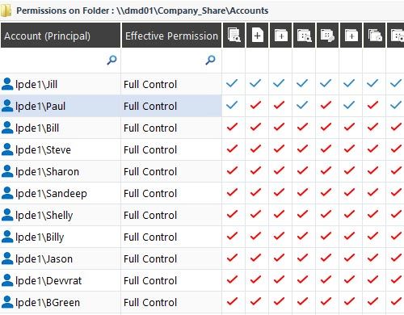Sort by Account (Principal) column header
This screenshot has width=404, height=315.
(x=61, y=36)
